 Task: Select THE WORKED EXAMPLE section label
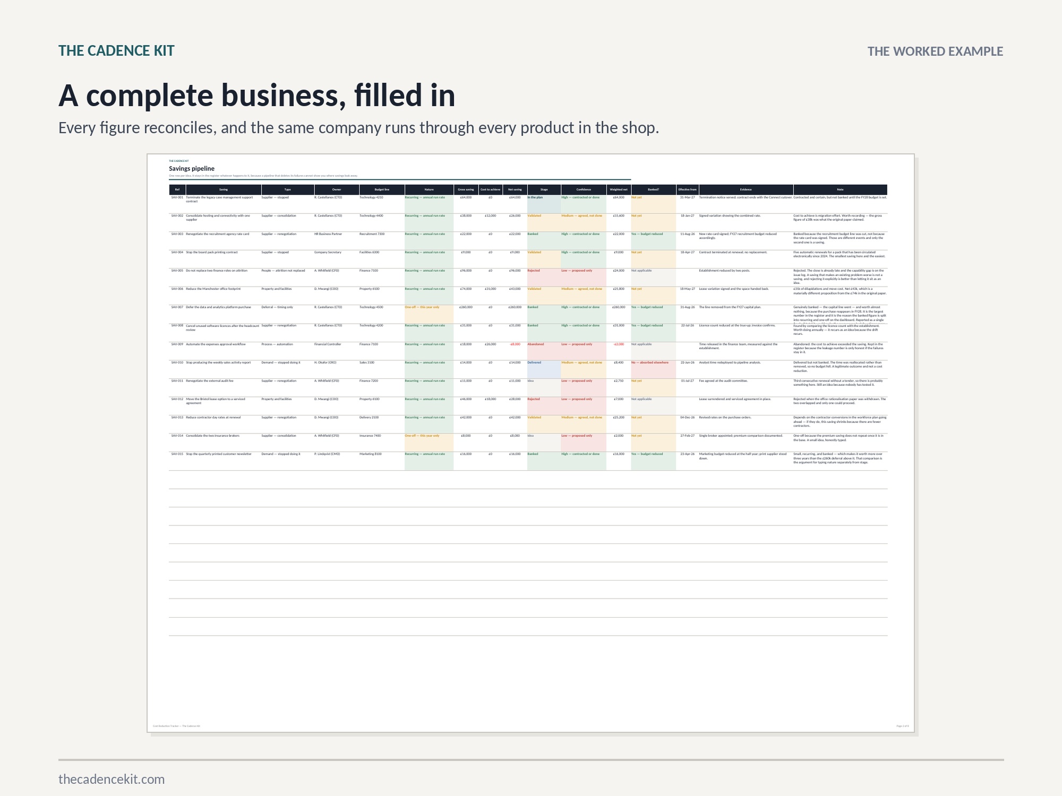(935, 51)
